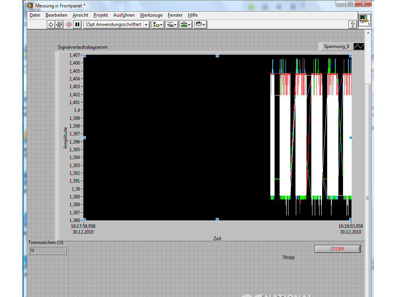This screenshot has height=297, width=396.
Task: Click the Run arrow icon
Action: click(51, 24)
